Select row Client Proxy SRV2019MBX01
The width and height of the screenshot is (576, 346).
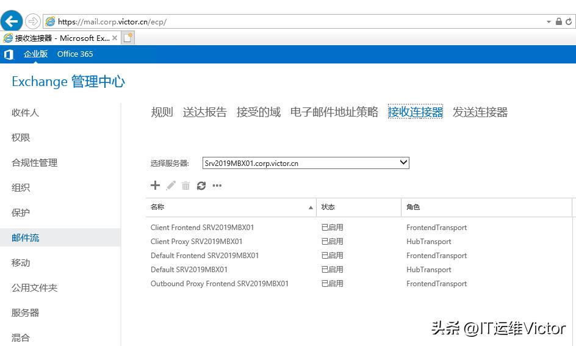(359, 241)
